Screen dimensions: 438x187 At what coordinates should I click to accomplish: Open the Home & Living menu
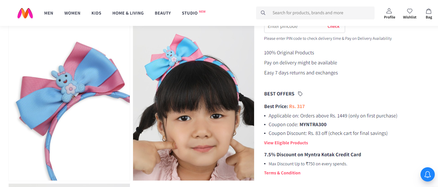coord(128,13)
